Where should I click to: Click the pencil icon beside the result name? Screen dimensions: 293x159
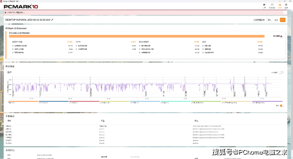coord(52,20)
